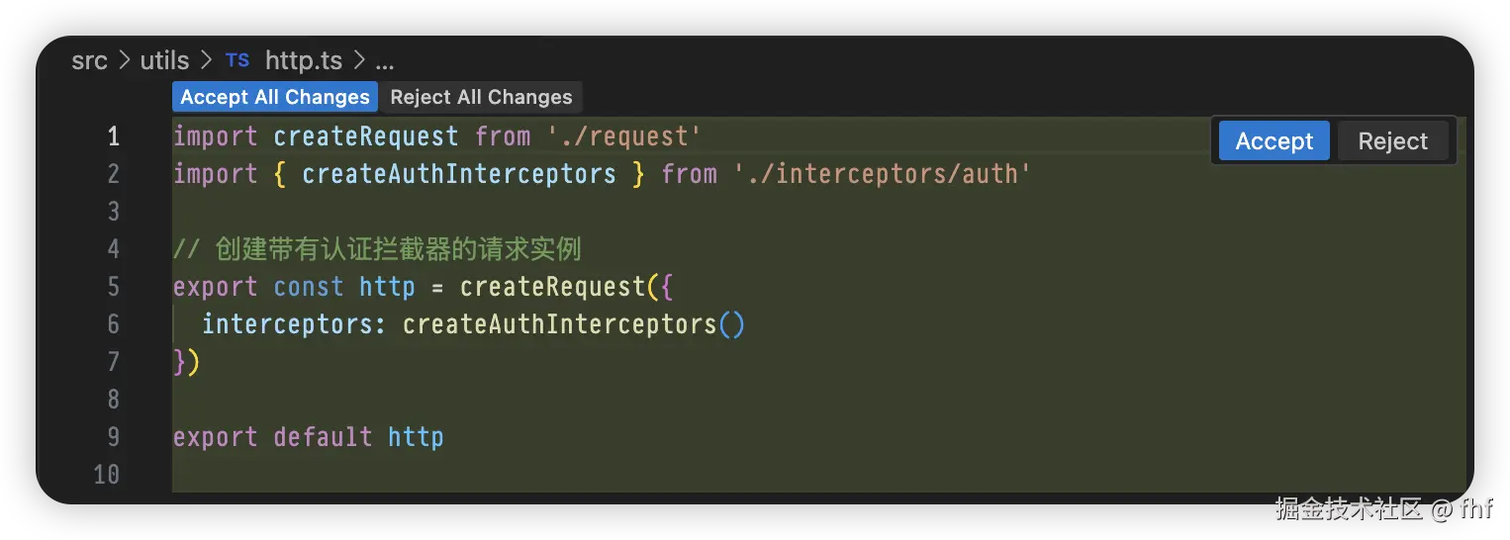1510x540 pixels.
Task: Accept All Changes in the file
Action: click(275, 97)
